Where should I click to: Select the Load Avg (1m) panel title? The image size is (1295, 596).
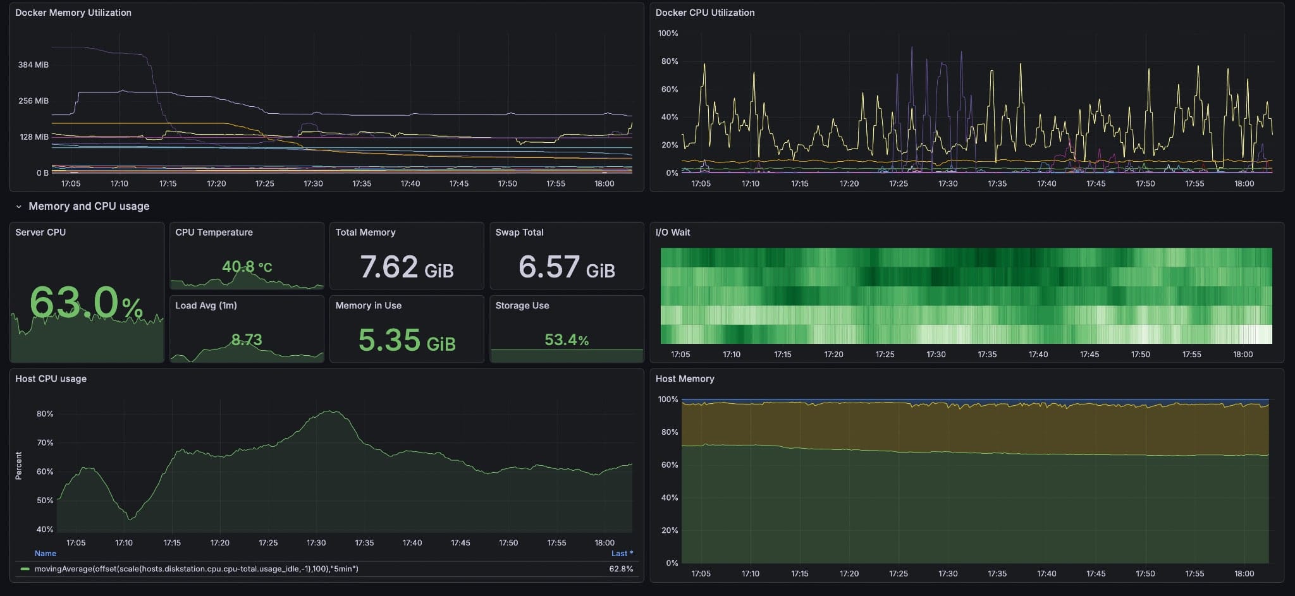206,305
